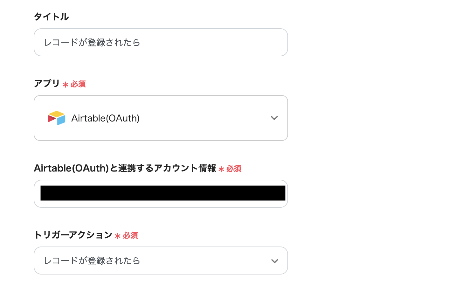The image size is (468, 299).
Task: Click the Airtable(OAuth)と連携するアカウント情報 label
Action: [125, 168]
